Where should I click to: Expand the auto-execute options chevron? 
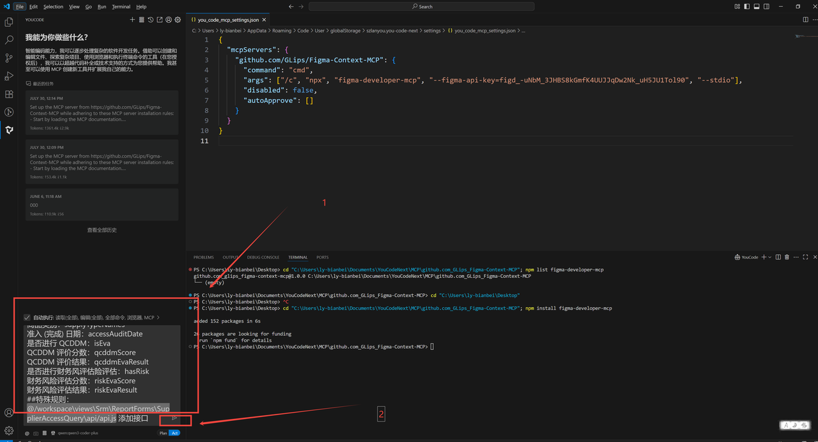[158, 317]
